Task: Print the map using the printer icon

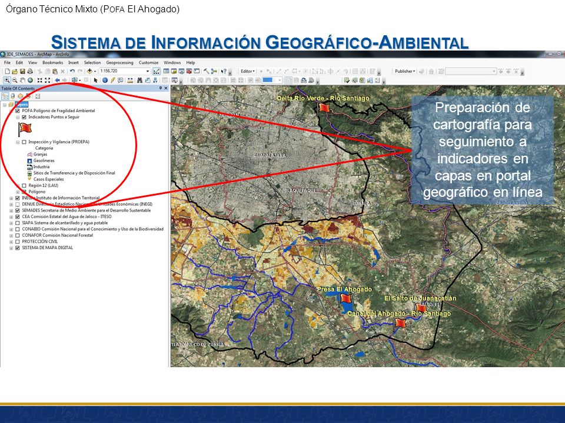Action: point(30,71)
